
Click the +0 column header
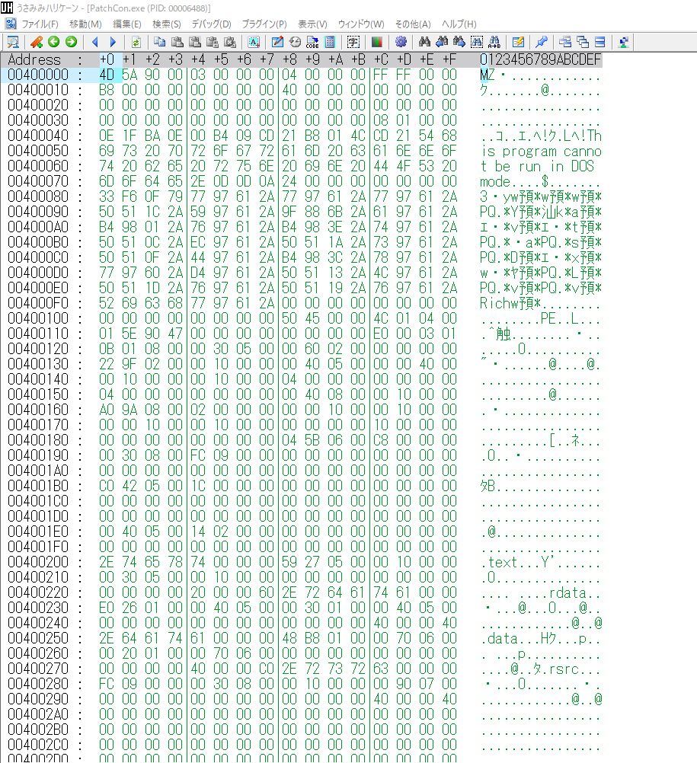pos(107,59)
